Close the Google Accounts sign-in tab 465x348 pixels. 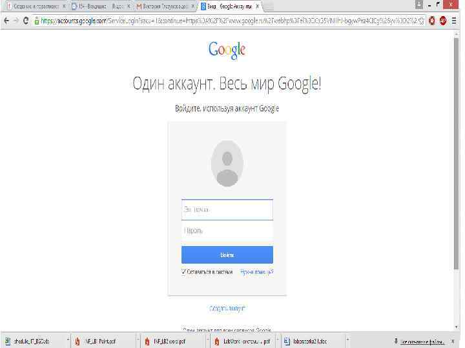[258, 6]
